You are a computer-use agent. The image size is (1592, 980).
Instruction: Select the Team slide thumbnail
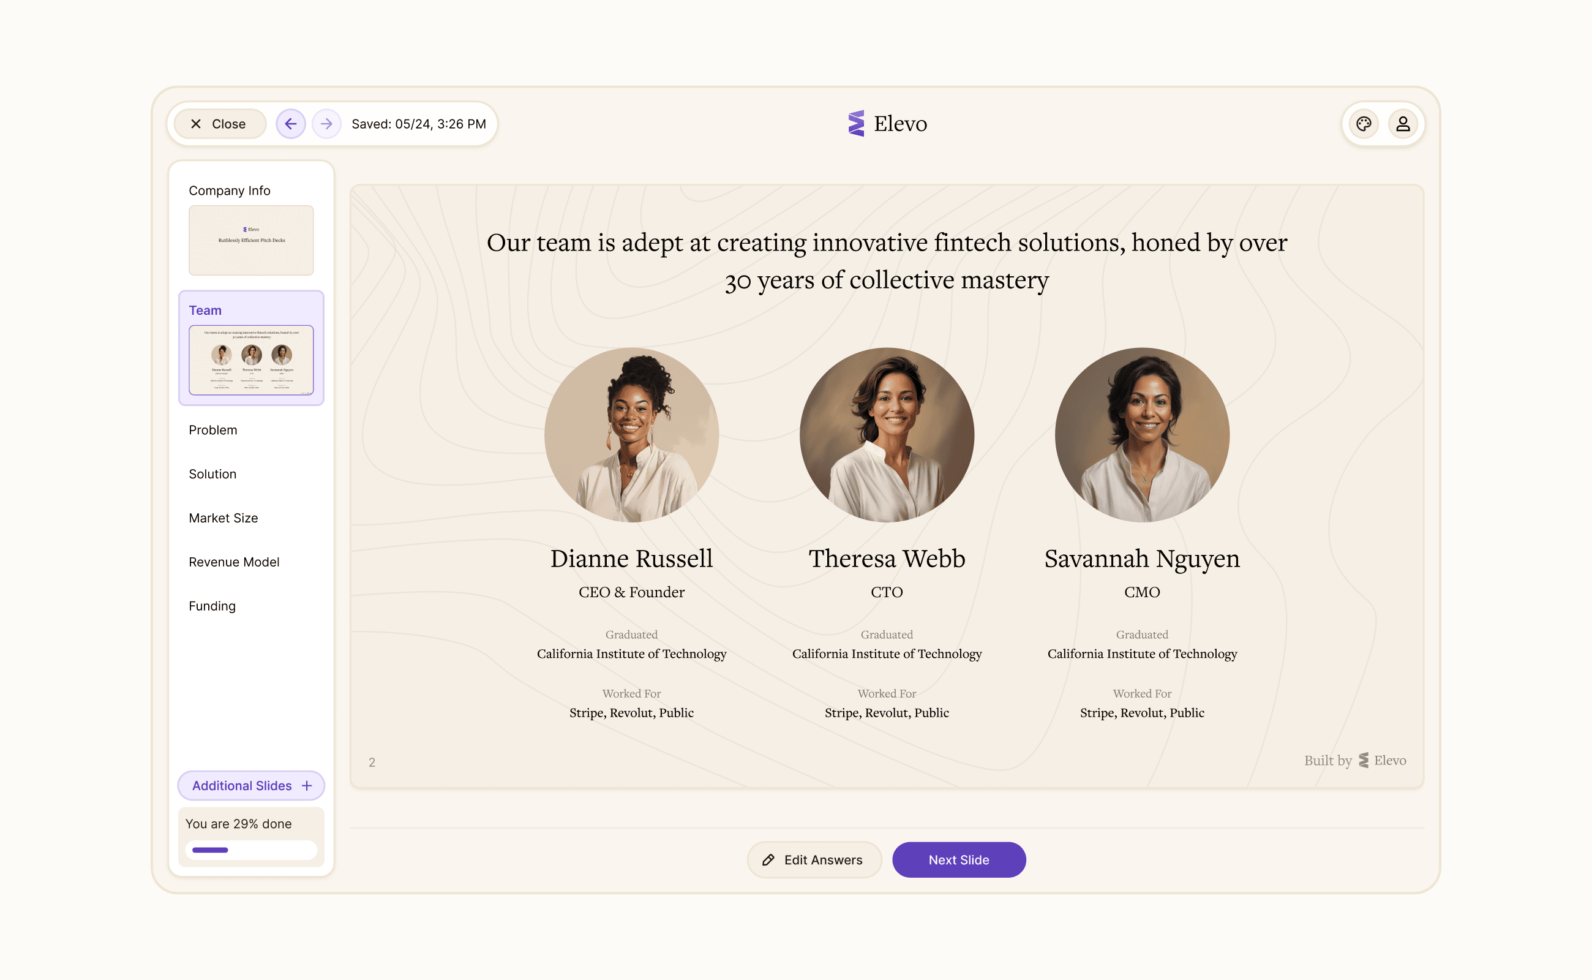(251, 360)
